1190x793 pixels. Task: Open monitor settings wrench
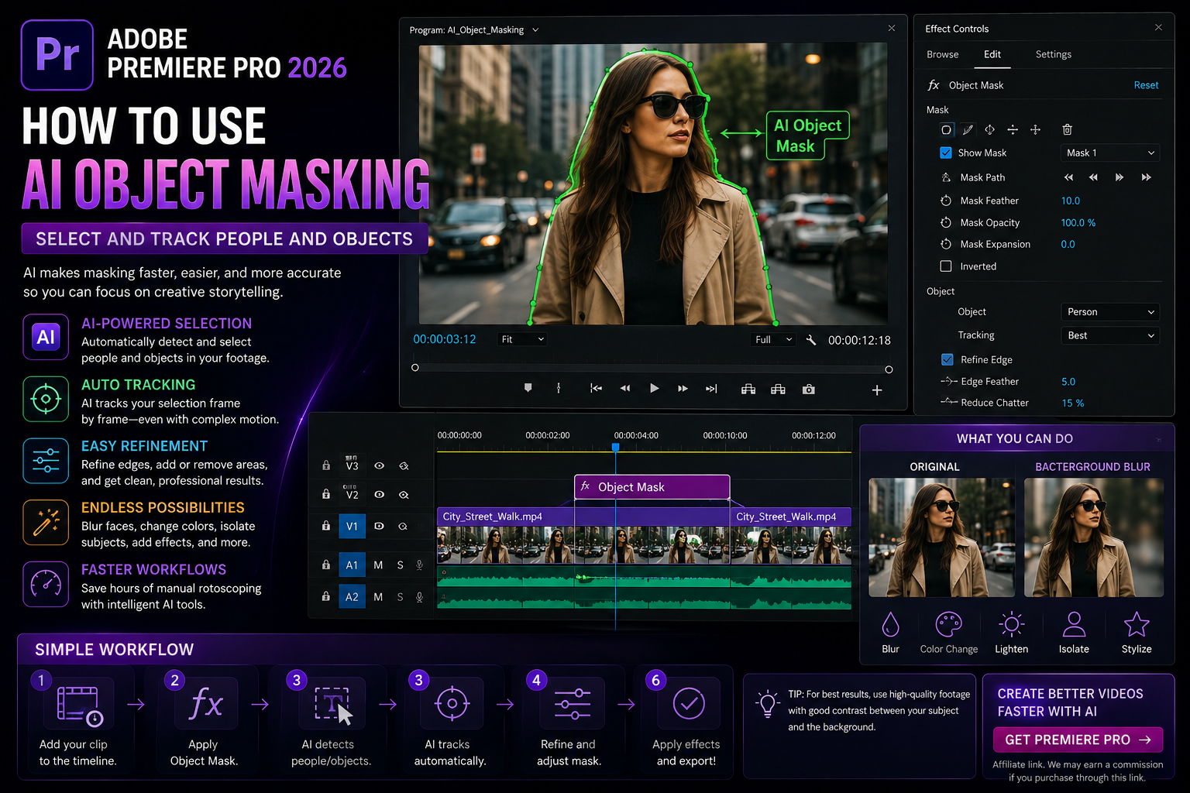[811, 340]
